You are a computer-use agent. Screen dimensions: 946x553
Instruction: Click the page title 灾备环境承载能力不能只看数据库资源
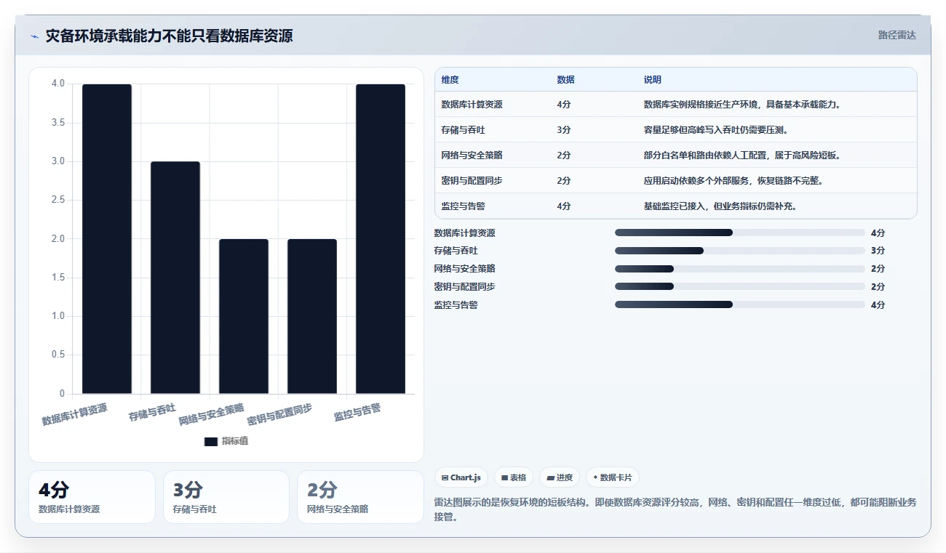tap(169, 36)
